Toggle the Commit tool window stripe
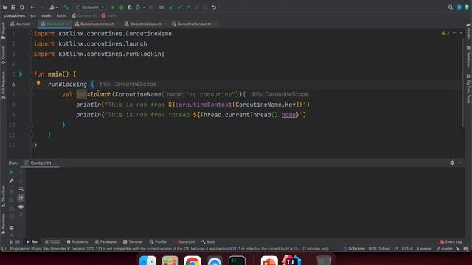This screenshot has width=472, height=265. click(3, 55)
